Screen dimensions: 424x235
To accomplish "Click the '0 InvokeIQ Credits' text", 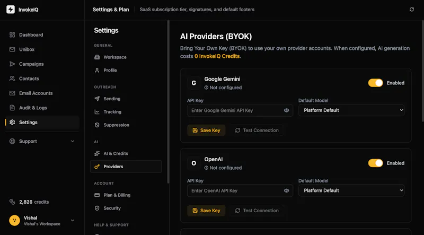I will [x=217, y=56].
